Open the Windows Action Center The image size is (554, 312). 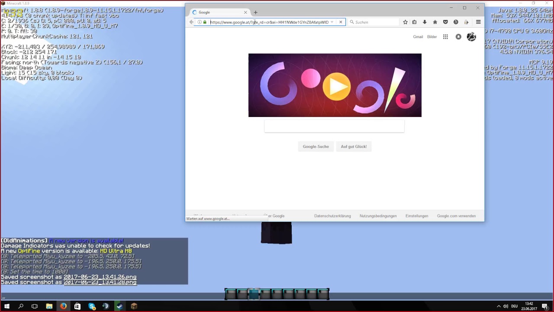[x=545, y=306]
